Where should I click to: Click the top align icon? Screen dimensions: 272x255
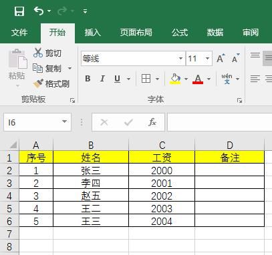pos(255,55)
